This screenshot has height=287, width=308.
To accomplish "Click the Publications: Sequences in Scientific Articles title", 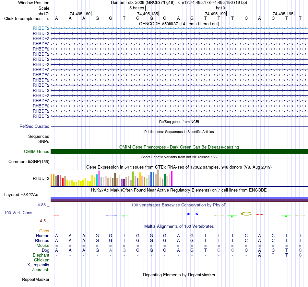I will (179, 132).
